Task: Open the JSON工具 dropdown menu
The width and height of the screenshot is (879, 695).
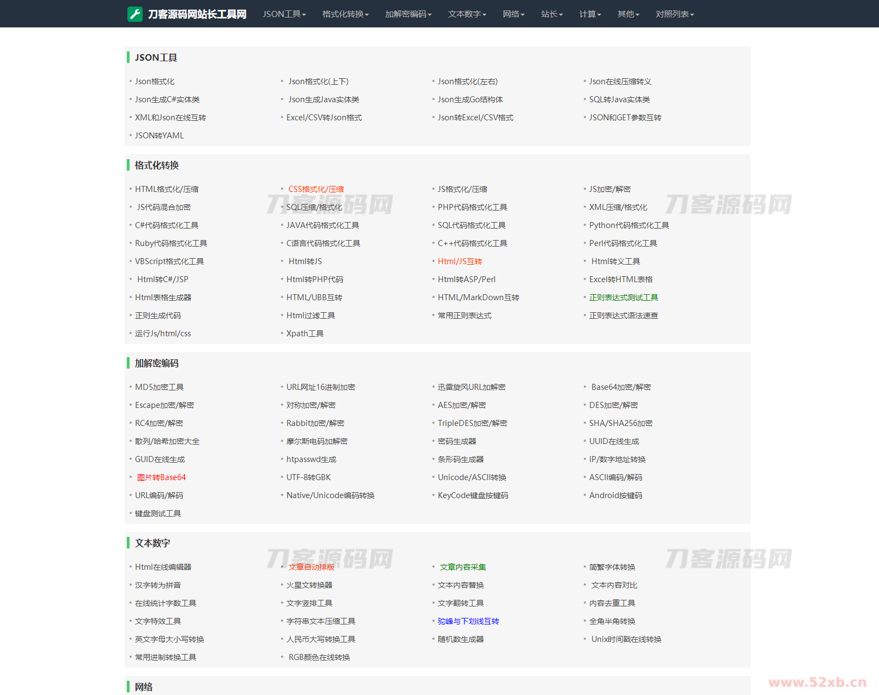Action: click(x=284, y=14)
